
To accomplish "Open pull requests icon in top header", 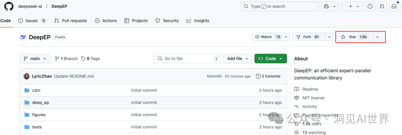I will pos(382,6).
